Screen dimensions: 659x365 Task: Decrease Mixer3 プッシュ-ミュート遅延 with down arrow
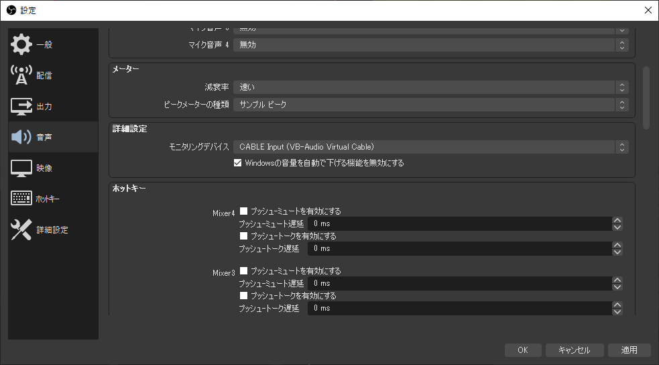click(x=617, y=286)
